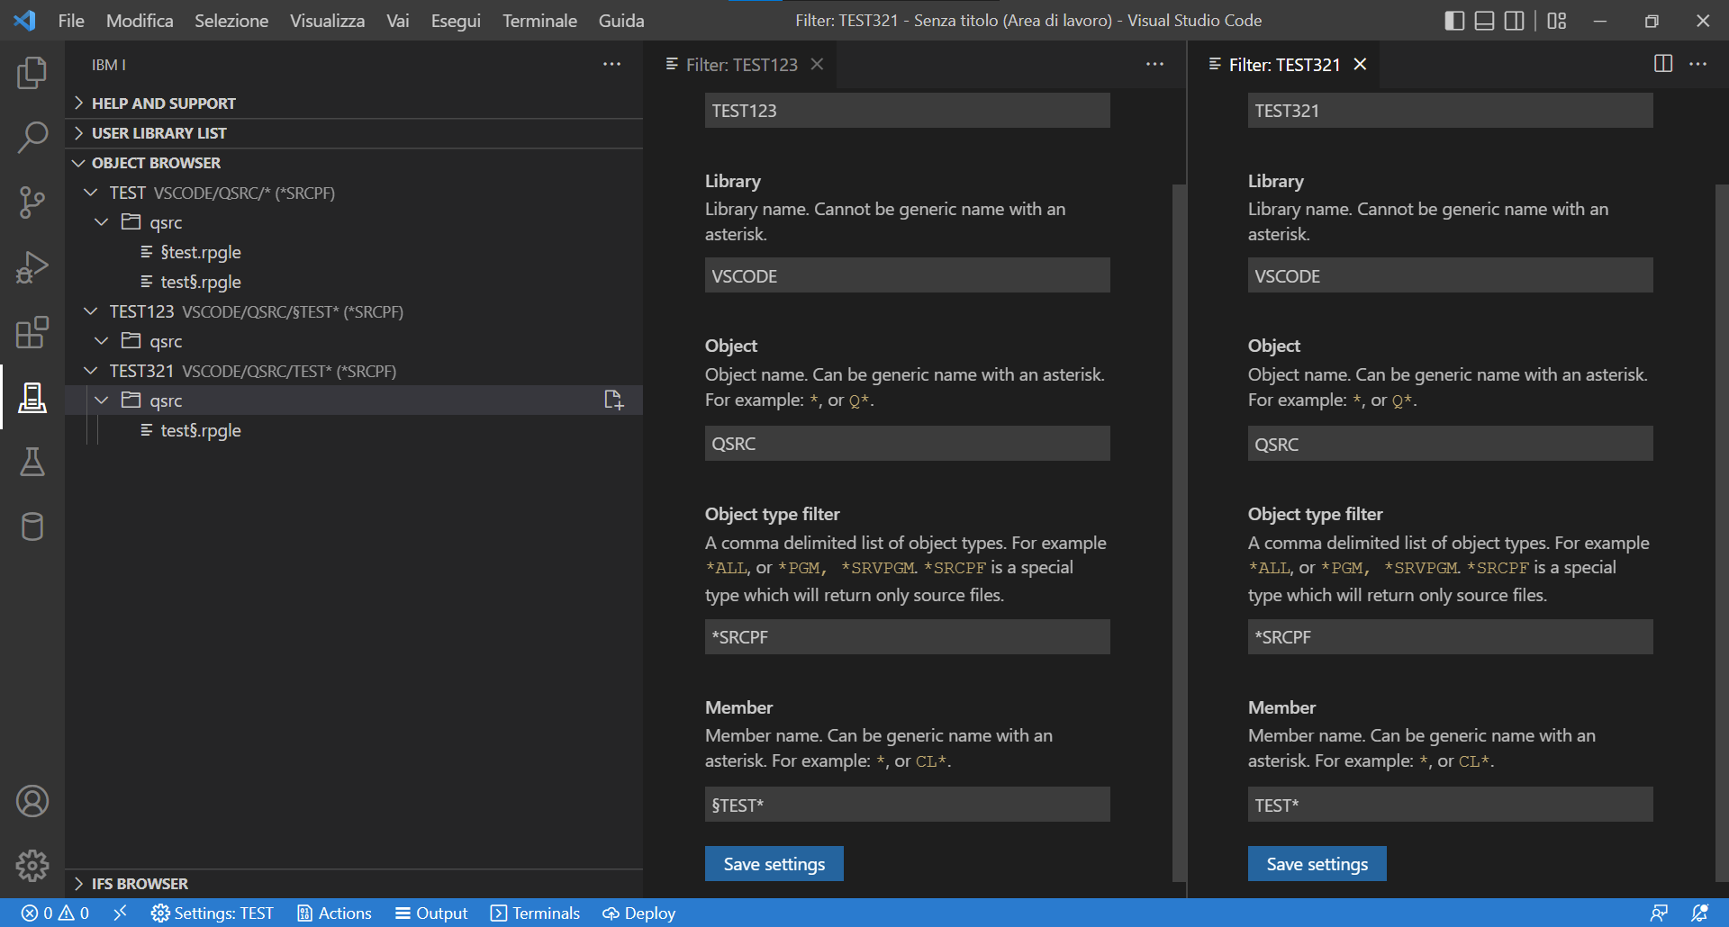The height and width of the screenshot is (927, 1729).
Task: Open the Manage gear icon
Action: pyautogui.click(x=32, y=866)
